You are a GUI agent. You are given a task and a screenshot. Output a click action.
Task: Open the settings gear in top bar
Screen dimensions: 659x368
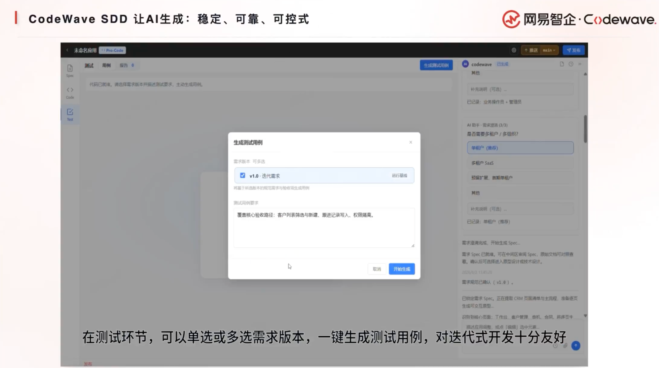click(514, 50)
